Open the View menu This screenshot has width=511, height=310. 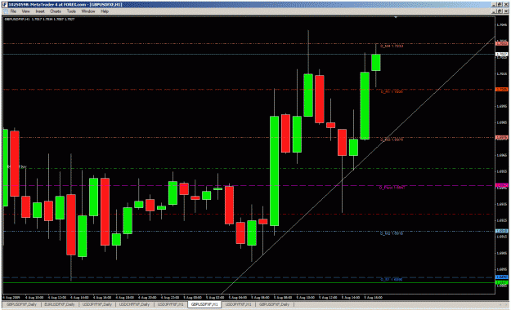(25, 11)
